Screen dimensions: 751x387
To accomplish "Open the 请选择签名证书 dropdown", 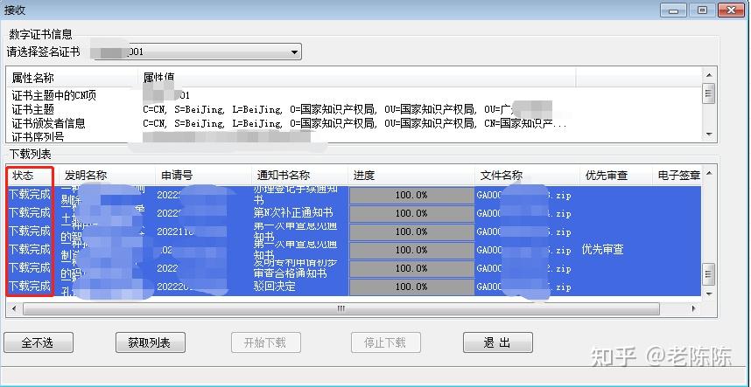I will 197,52.
